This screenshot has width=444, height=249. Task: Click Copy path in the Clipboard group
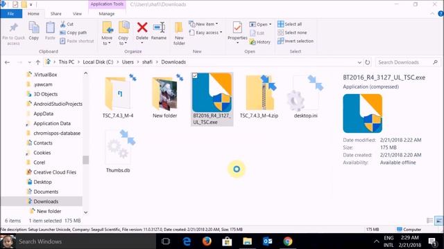74,33
